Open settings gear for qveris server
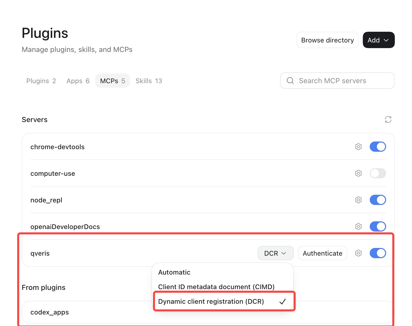This screenshot has width=412, height=326. (358, 253)
